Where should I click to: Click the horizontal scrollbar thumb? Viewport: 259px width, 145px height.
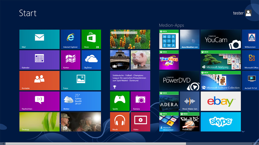pos(96,144)
